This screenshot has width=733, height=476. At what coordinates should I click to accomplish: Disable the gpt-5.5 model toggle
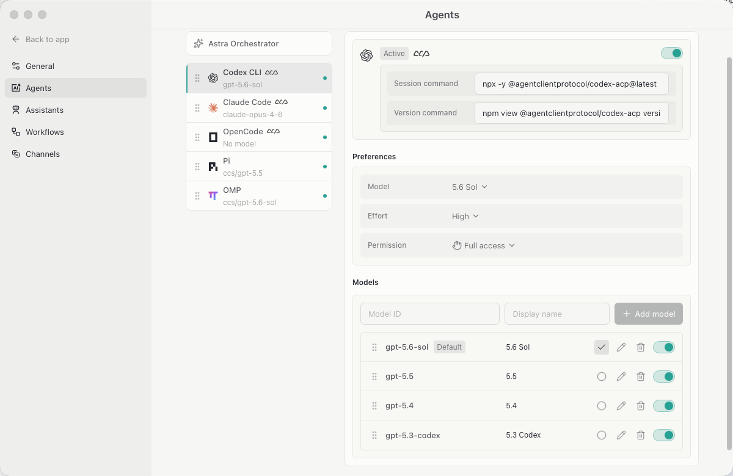pos(664,377)
